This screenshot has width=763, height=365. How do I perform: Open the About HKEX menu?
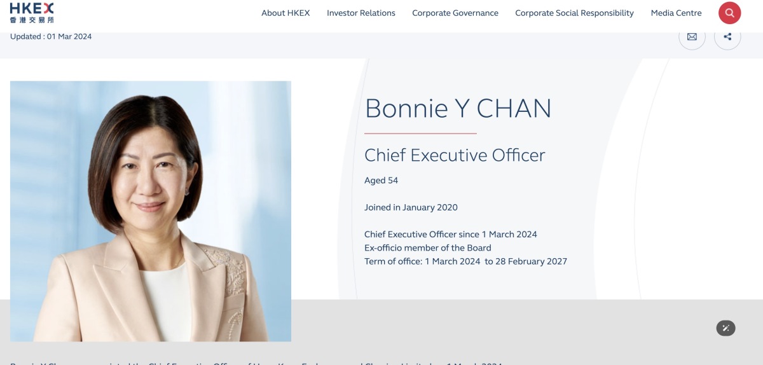[x=285, y=13]
